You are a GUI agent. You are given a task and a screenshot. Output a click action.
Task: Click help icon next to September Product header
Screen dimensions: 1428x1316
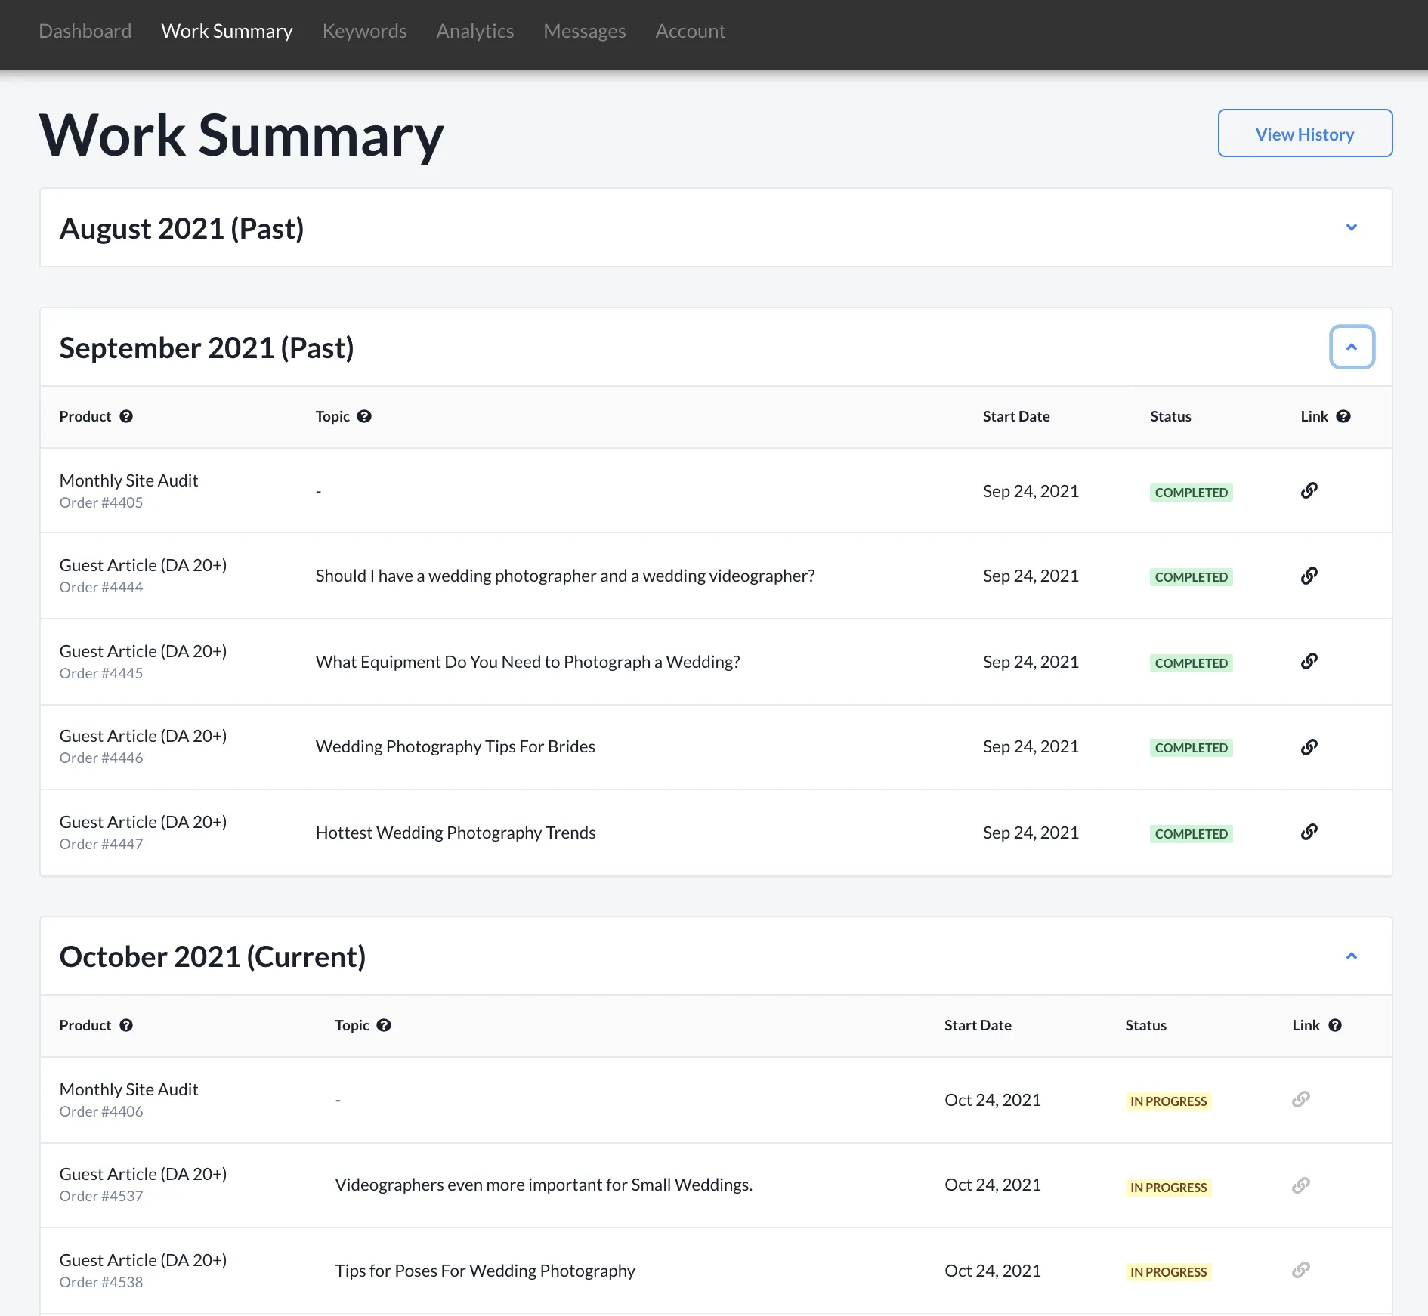coord(126,417)
